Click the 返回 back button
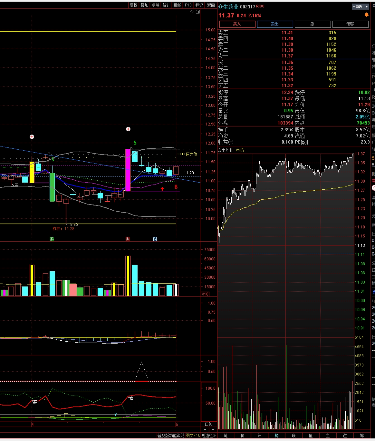375x441 pixels. (x=211, y=5)
